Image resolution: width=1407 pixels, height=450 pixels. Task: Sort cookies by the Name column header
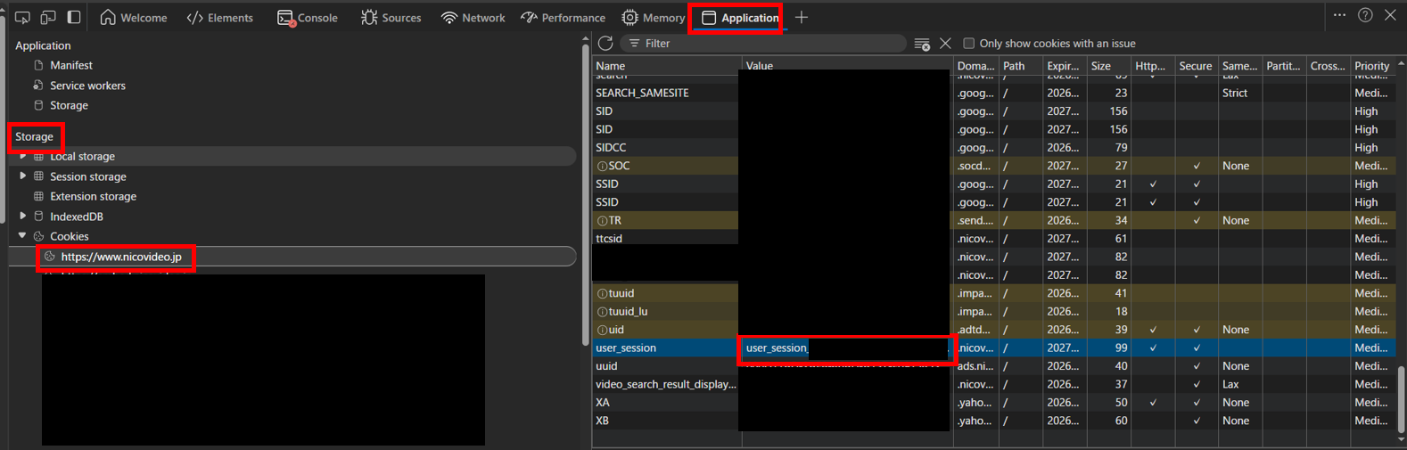664,66
